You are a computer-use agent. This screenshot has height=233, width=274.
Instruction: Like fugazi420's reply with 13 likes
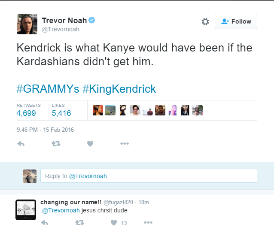point(114,223)
